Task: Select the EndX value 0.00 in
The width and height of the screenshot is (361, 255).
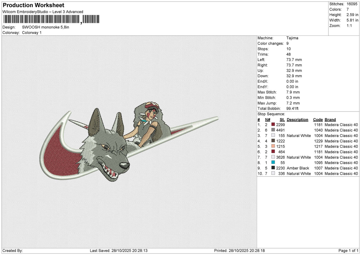Action: pyautogui.click(x=292, y=81)
